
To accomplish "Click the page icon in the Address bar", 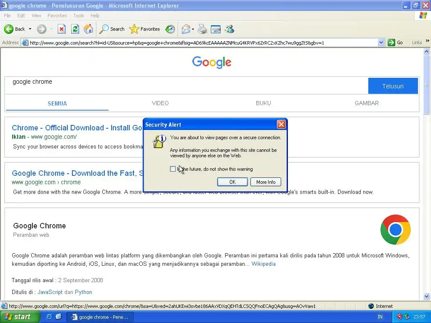I will [x=25, y=42].
